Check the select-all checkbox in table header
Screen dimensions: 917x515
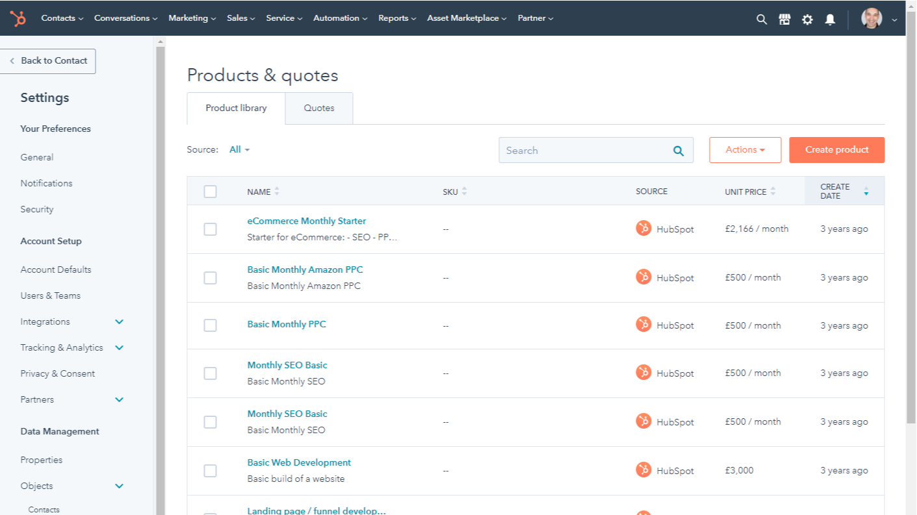[210, 191]
